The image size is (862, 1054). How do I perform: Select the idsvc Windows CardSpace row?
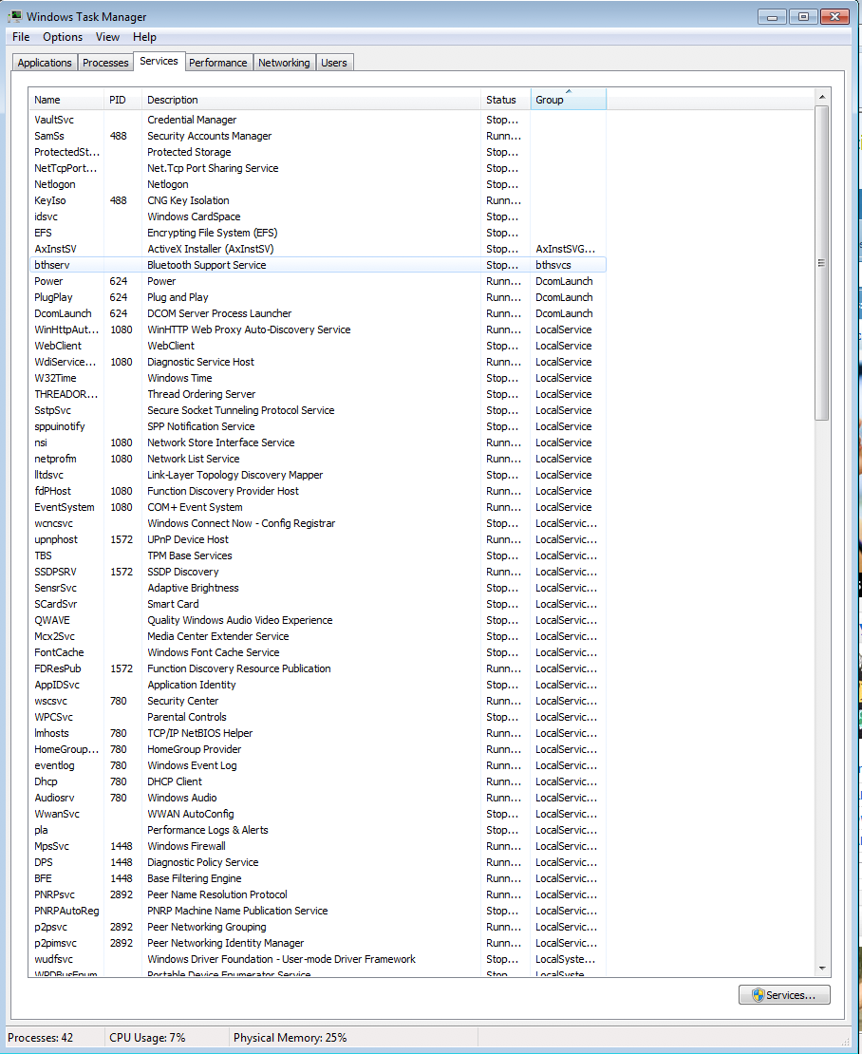318,216
